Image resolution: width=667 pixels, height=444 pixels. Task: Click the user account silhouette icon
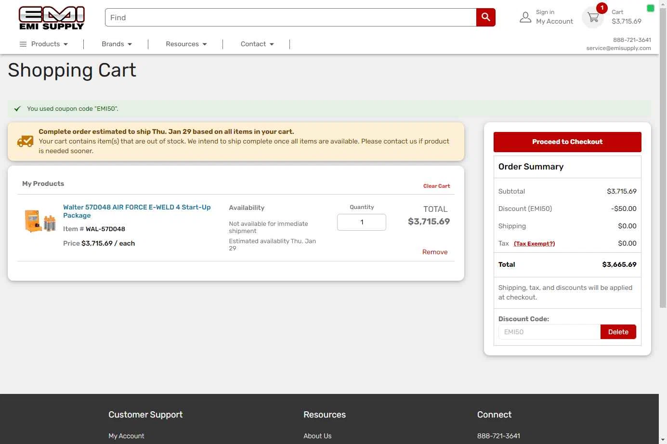pyautogui.click(x=525, y=17)
